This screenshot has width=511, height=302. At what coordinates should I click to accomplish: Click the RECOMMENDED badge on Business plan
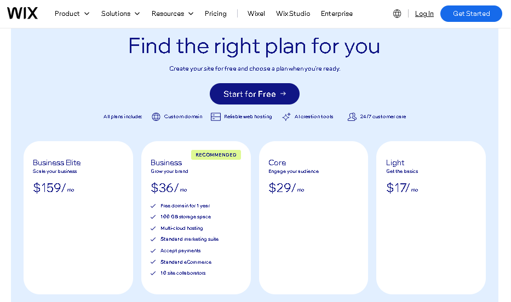coord(216,155)
